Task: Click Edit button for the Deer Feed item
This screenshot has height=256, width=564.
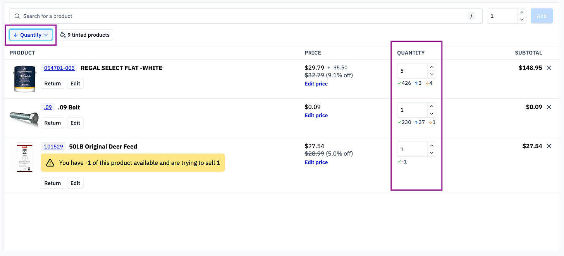Action: [x=75, y=183]
